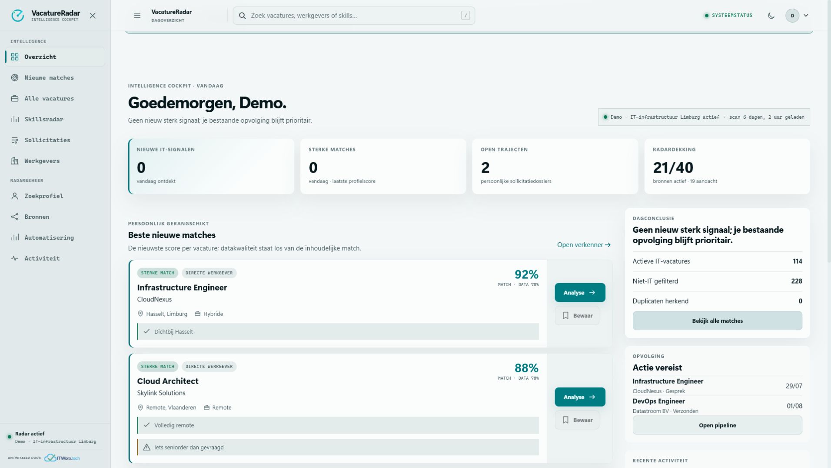Click the Hybride briefcase icon
Image resolution: width=831 pixels, height=468 pixels.
tap(197, 314)
